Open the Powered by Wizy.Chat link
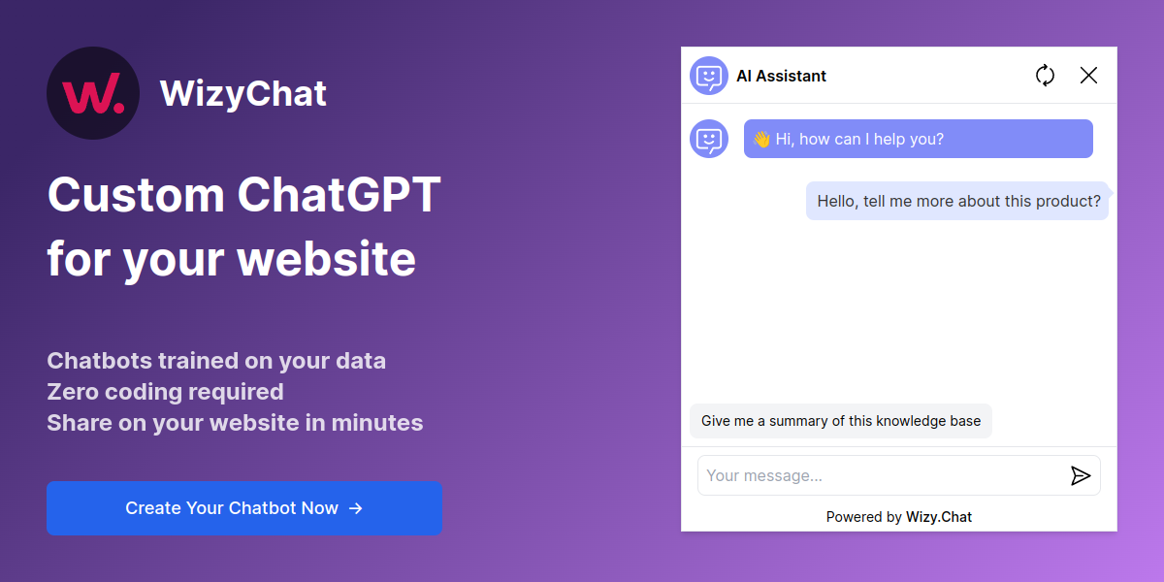The height and width of the screenshot is (582, 1164). tap(938, 517)
